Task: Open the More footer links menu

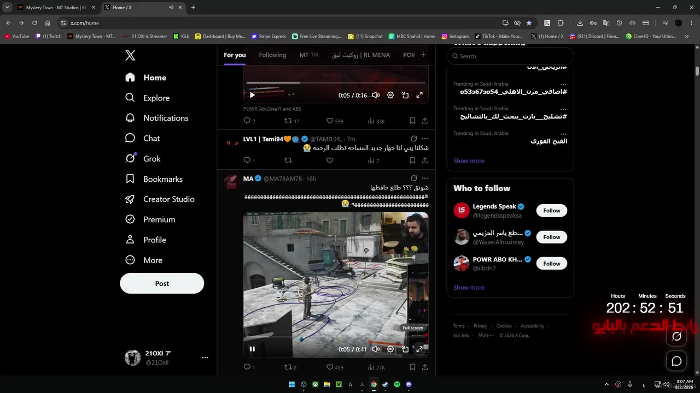Action: tap(486, 336)
